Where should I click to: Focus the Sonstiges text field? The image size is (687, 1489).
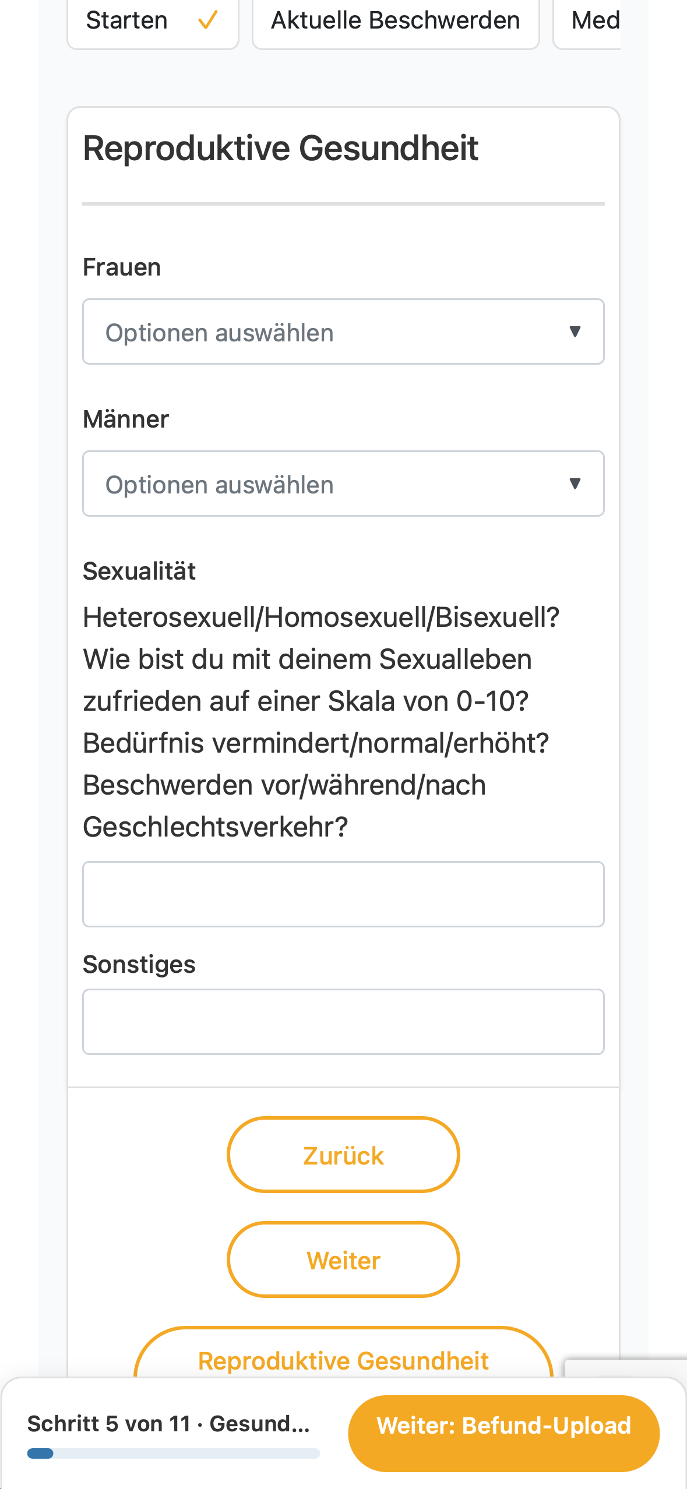point(343,1022)
